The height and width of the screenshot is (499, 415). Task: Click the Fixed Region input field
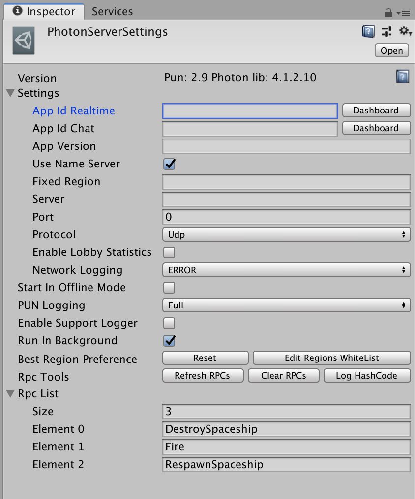286,182
